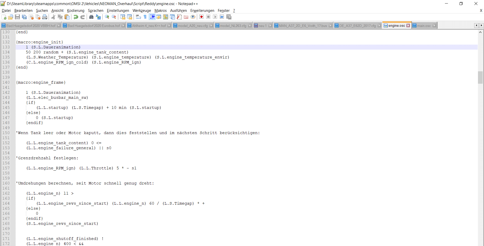Click the Save file toolbar icon
The image size is (484, 246).
[17, 17]
